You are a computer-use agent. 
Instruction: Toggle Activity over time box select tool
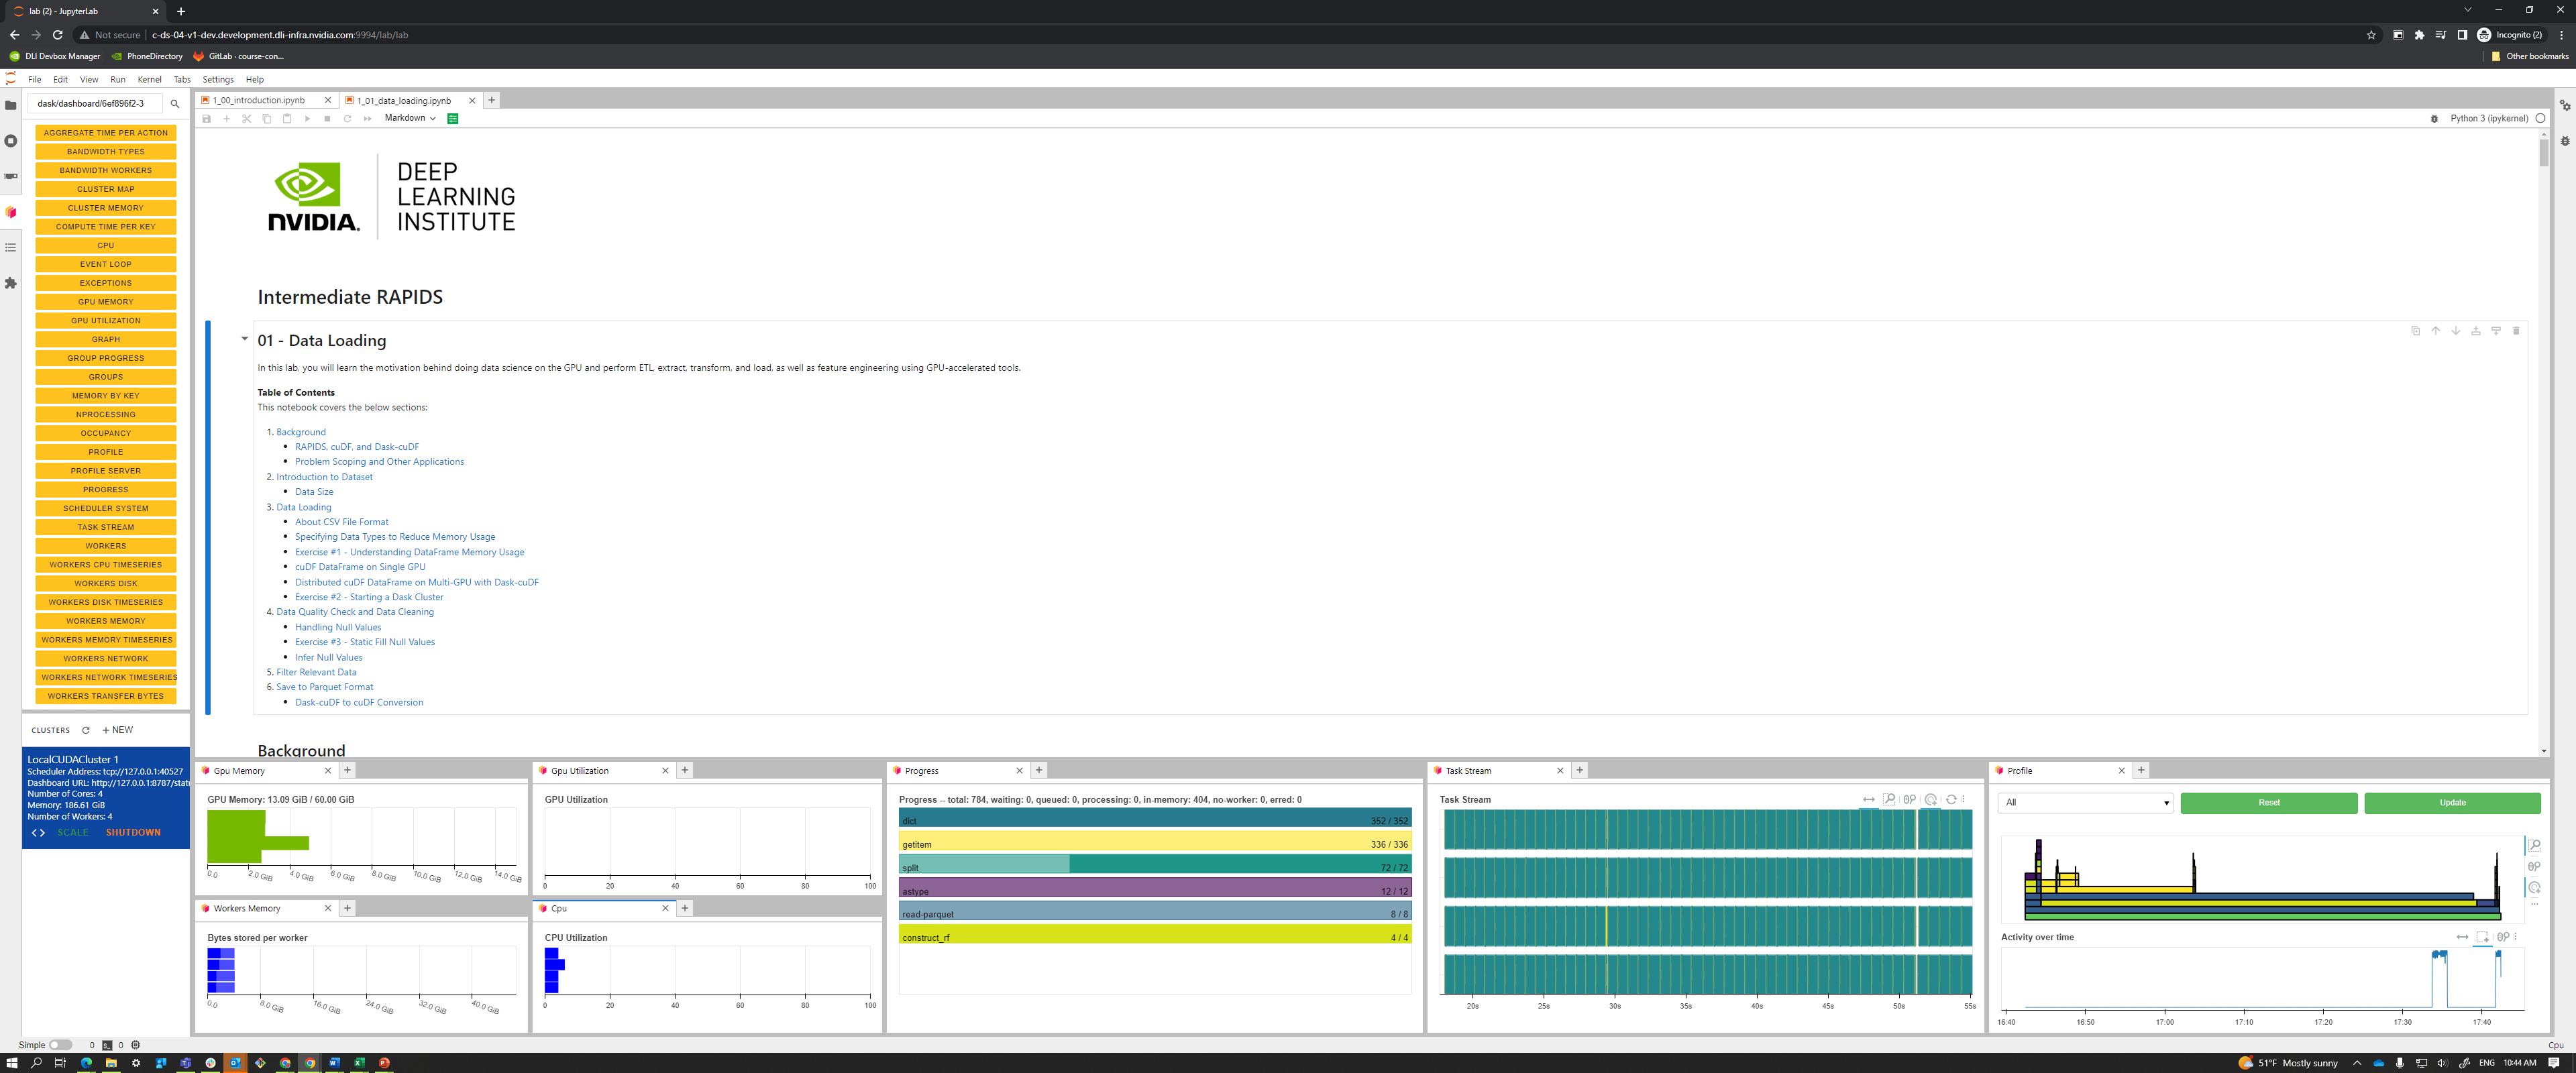[x=2482, y=937]
